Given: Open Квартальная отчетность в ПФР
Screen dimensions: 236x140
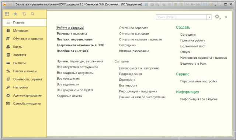Looking at the screenshot, I should 80,45.
